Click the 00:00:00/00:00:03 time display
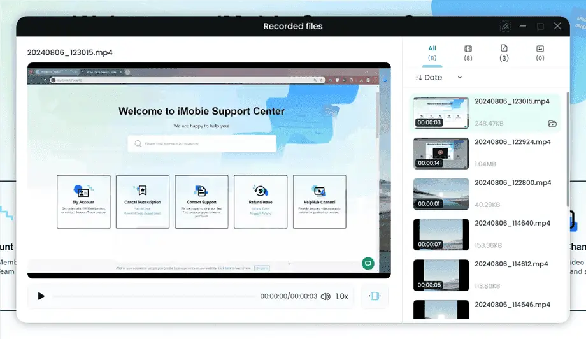 tap(289, 296)
